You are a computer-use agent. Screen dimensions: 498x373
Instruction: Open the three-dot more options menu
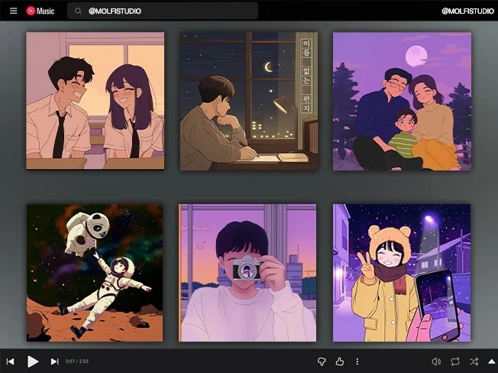point(357,362)
